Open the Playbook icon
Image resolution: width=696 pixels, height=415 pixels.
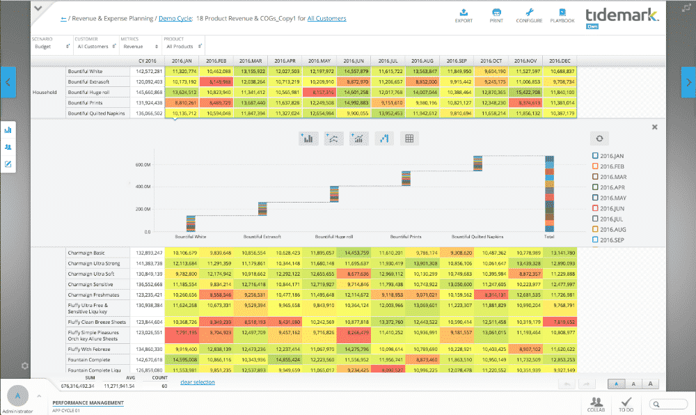tap(562, 15)
